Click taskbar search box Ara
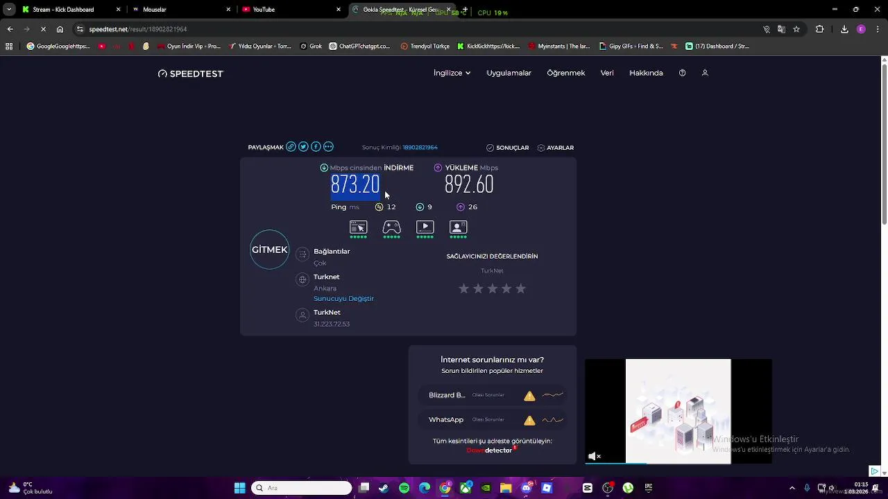The image size is (888, 499). [x=302, y=488]
